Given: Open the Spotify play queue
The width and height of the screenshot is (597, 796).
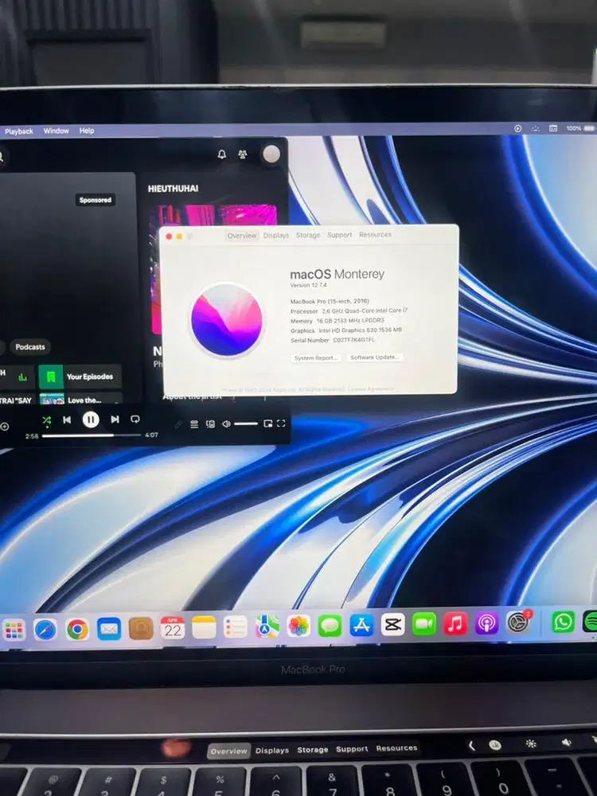Looking at the screenshot, I should click(x=194, y=424).
